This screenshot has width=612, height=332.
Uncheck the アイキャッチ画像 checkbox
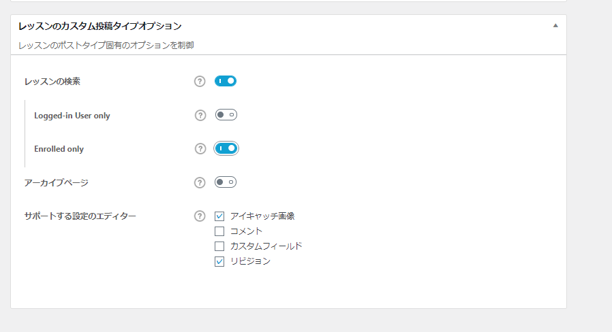click(x=219, y=216)
